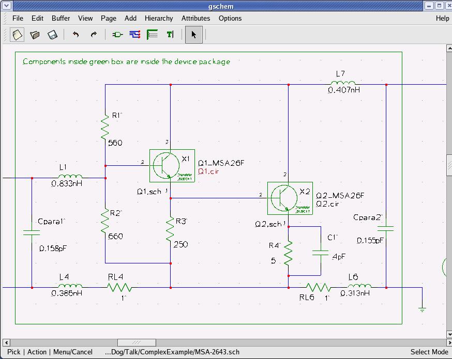Open the Help menu

click(442, 18)
